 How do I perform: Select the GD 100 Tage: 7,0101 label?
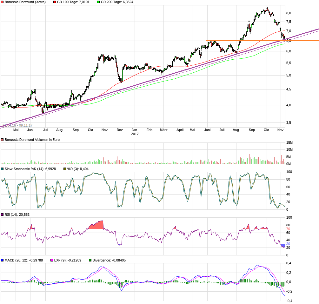73,2
